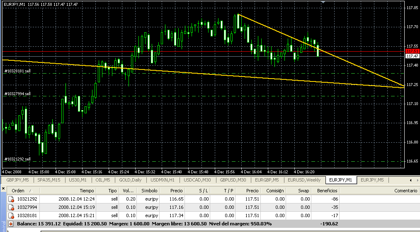Click the time 2008.12.04 12:24
Image resolution: width=420 pixels, height=232 pixels.
point(77,199)
